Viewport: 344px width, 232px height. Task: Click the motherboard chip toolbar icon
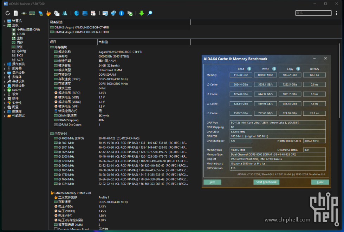tap(24, 13)
